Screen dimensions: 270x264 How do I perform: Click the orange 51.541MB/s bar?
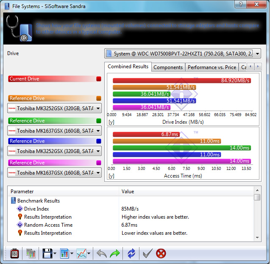pyautogui.click(x=154, y=87)
